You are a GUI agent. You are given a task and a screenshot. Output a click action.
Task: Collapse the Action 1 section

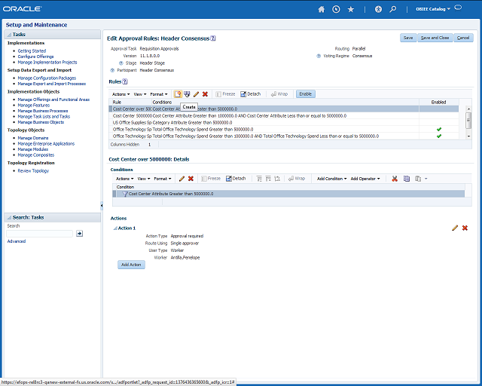point(115,228)
